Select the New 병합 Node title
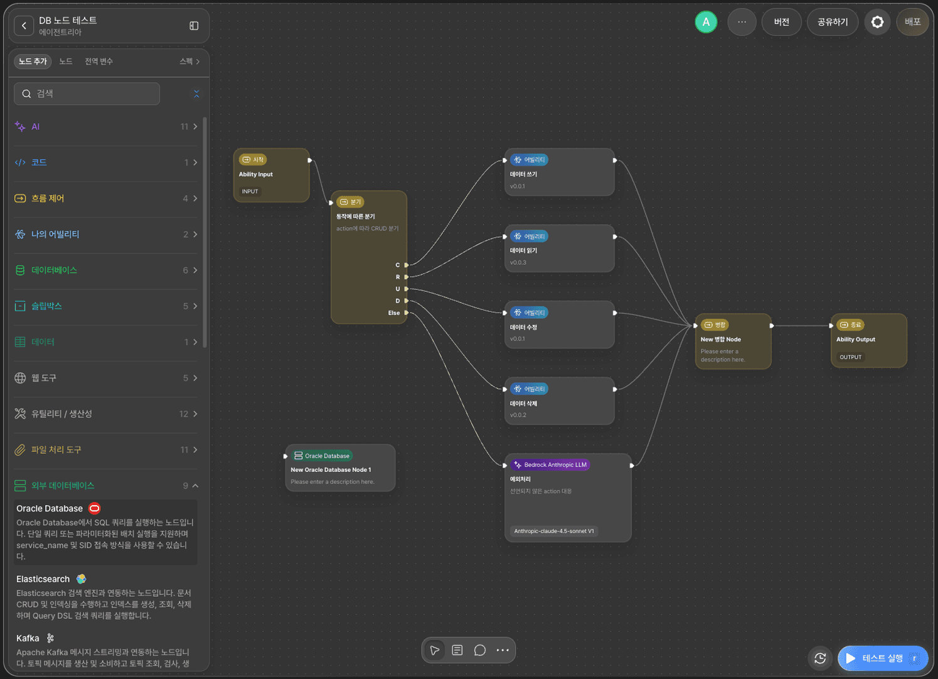The height and width of the screenshot is (679, 938). (x=720, y=339)
